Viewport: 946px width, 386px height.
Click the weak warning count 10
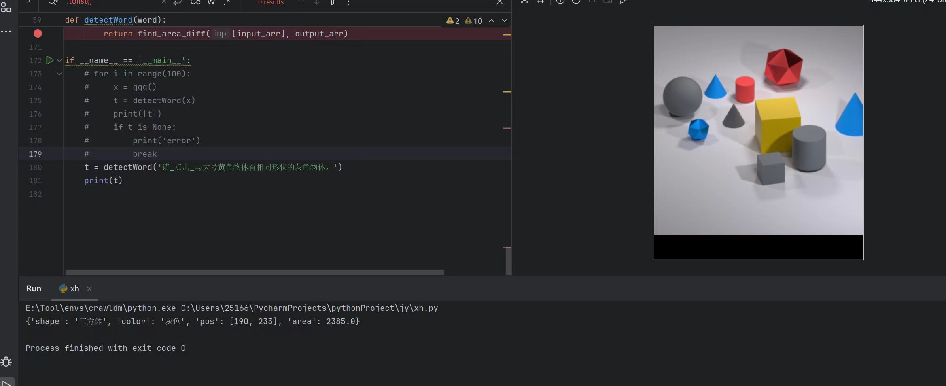(x=473, y=21)
